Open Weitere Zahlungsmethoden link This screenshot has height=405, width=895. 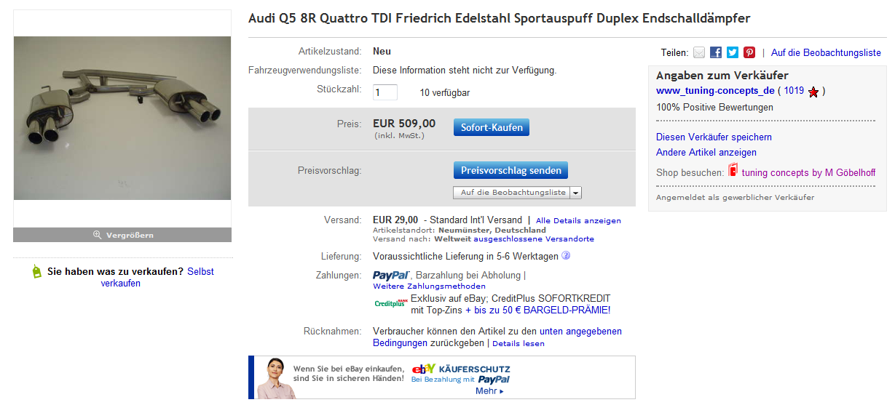pos(418,286)
